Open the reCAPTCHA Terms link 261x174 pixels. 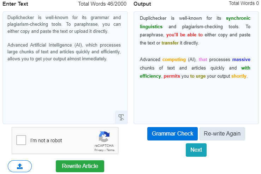tap(110, 150)
